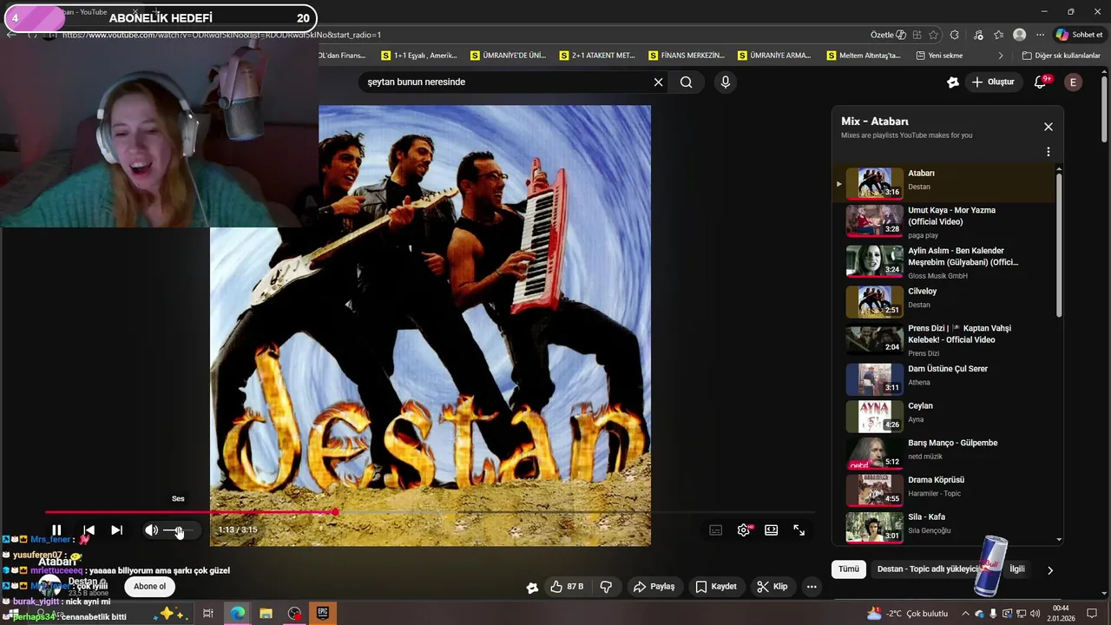Open Diğer sık kullanılanlar folder
Screen dimensions: 1111x625
(1061, 56)
